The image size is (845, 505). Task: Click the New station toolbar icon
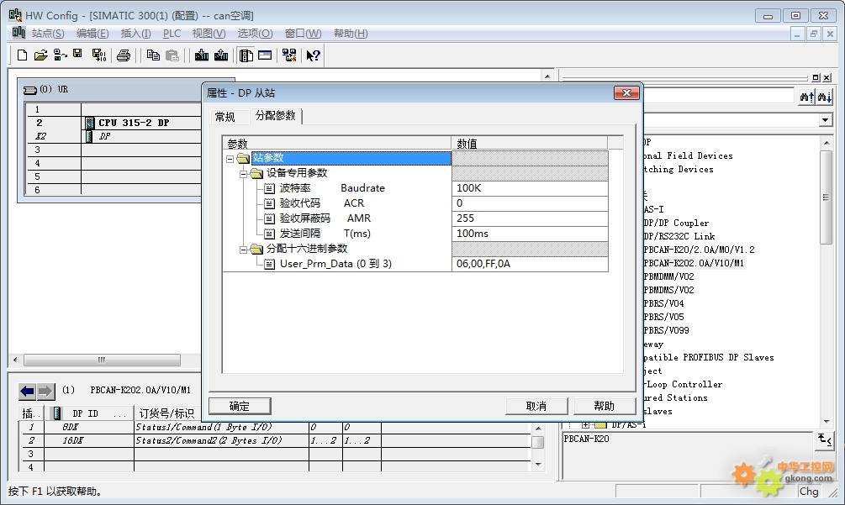click(x=22, y=55)
